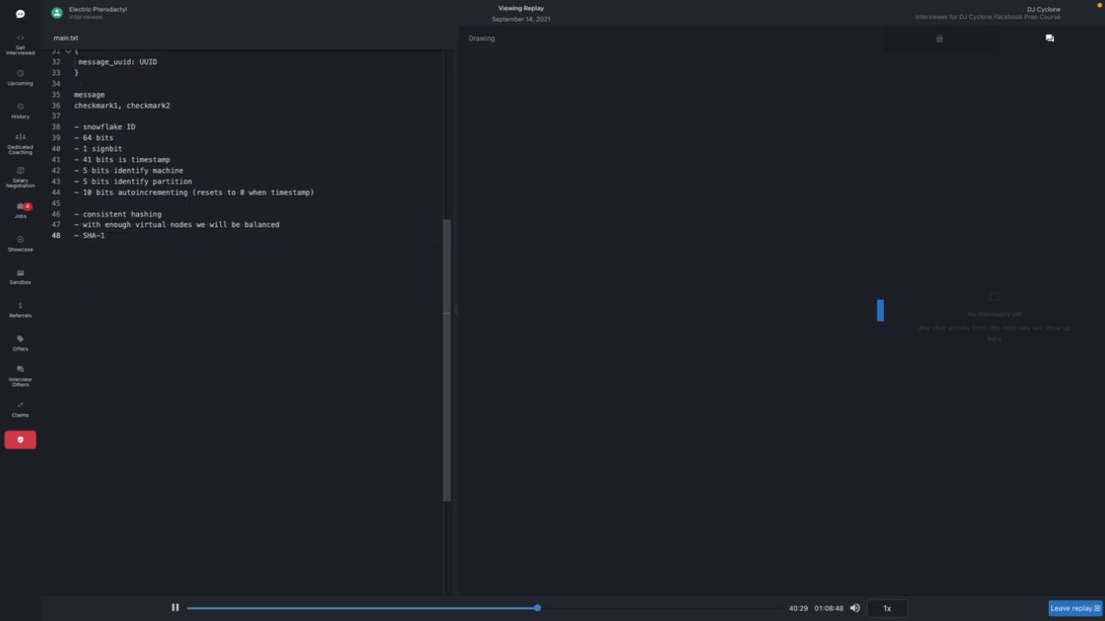Change the 1x playback speed
Viewport: 1105px width, 621px height.
click(887, 608)
